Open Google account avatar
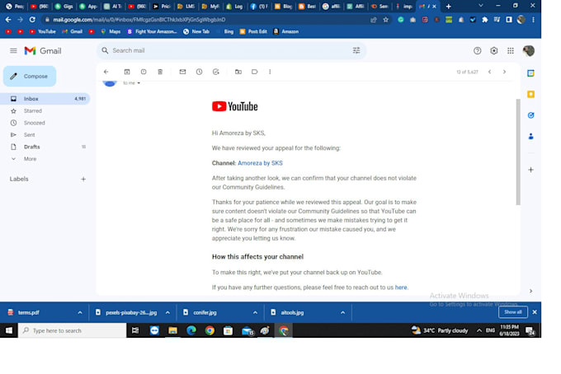 point(529,51)
